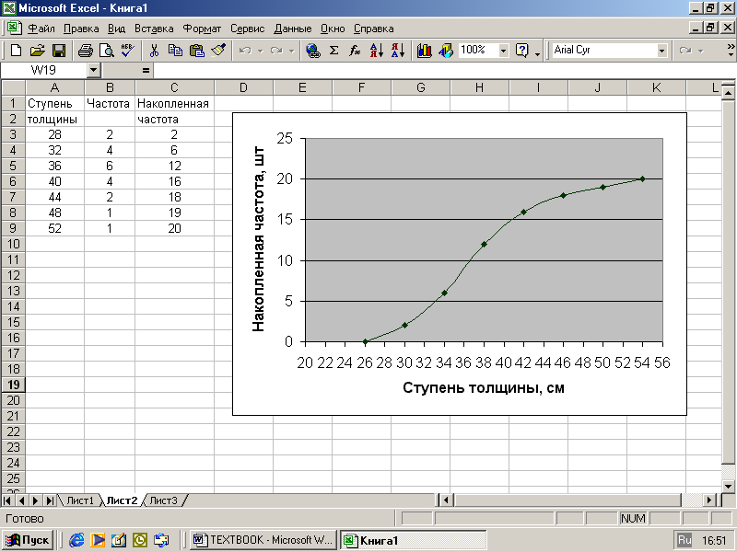Sort descending with the Z-A icon
737x552 pixels.
click(x=398, y=51)
